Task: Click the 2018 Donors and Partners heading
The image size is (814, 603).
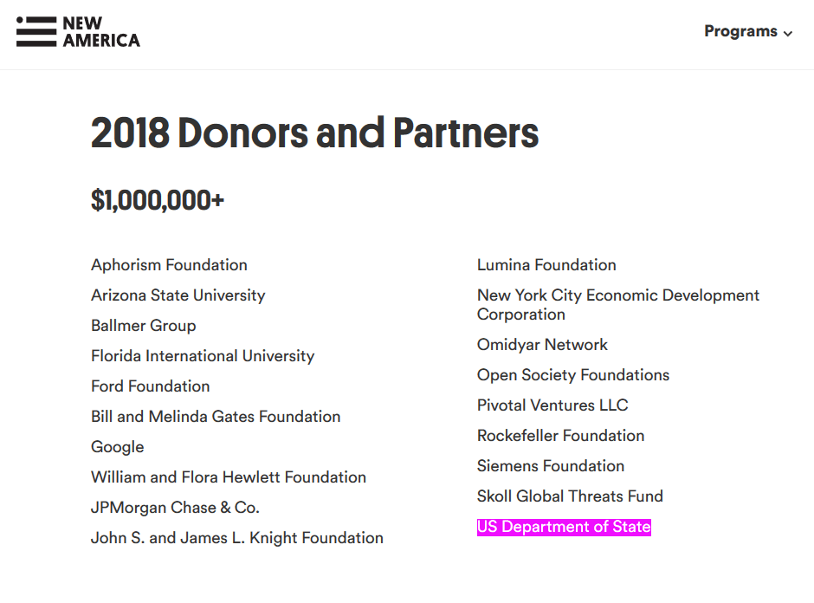Action: click(314, 133)
